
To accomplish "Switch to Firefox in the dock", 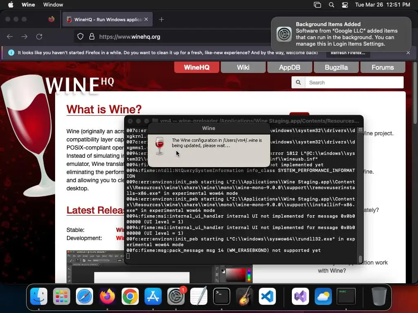I will 107,296.
